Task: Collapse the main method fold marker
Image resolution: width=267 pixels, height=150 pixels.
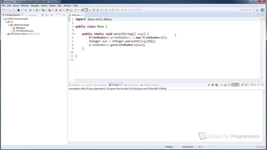Action: tap(74, 34)
